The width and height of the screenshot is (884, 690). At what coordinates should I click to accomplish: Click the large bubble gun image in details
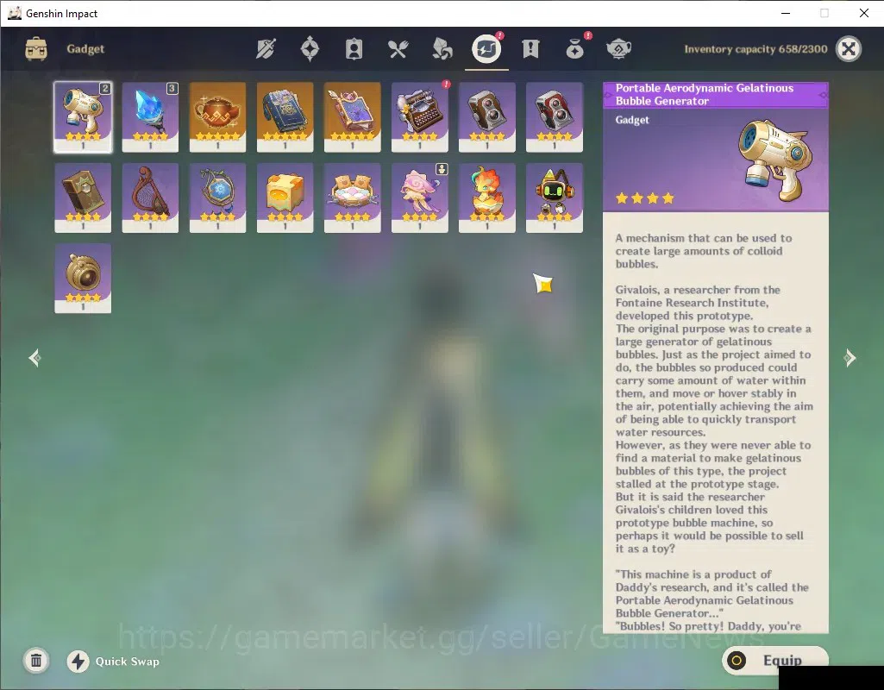(775, 160)
